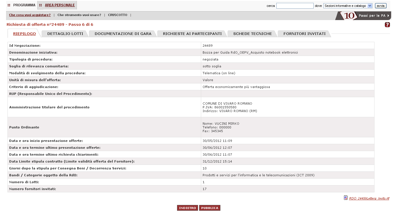
Task: Open the red help question mark icon
Action: (387, 25)
